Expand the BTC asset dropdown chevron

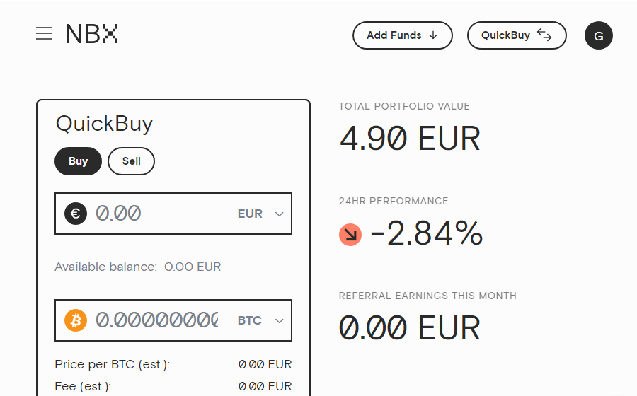point(279,320)
